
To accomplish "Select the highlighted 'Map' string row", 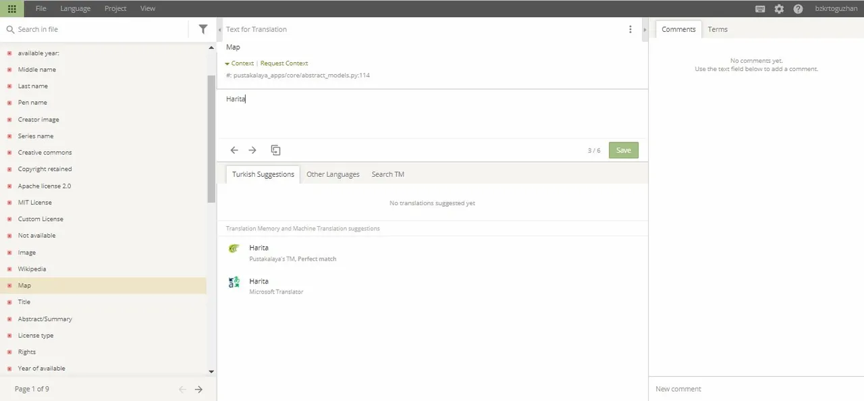I will point(103,286).
